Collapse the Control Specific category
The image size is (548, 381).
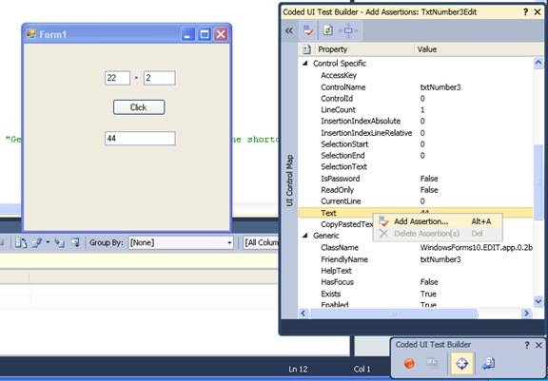coord(305,63)
